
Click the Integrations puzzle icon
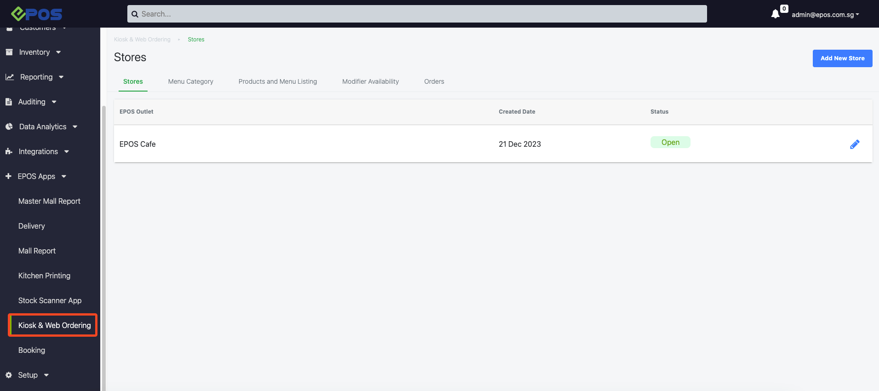(x=9, y=151)
